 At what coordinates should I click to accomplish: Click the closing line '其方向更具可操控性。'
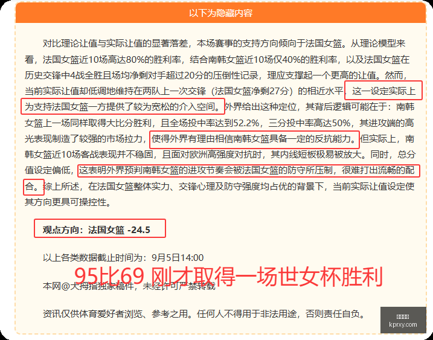(x=68, y=202)
